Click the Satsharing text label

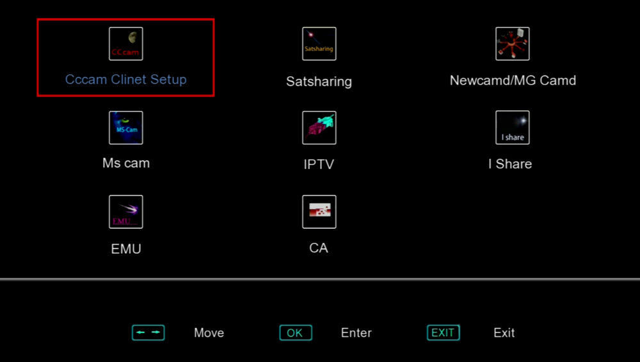point(319,81)
